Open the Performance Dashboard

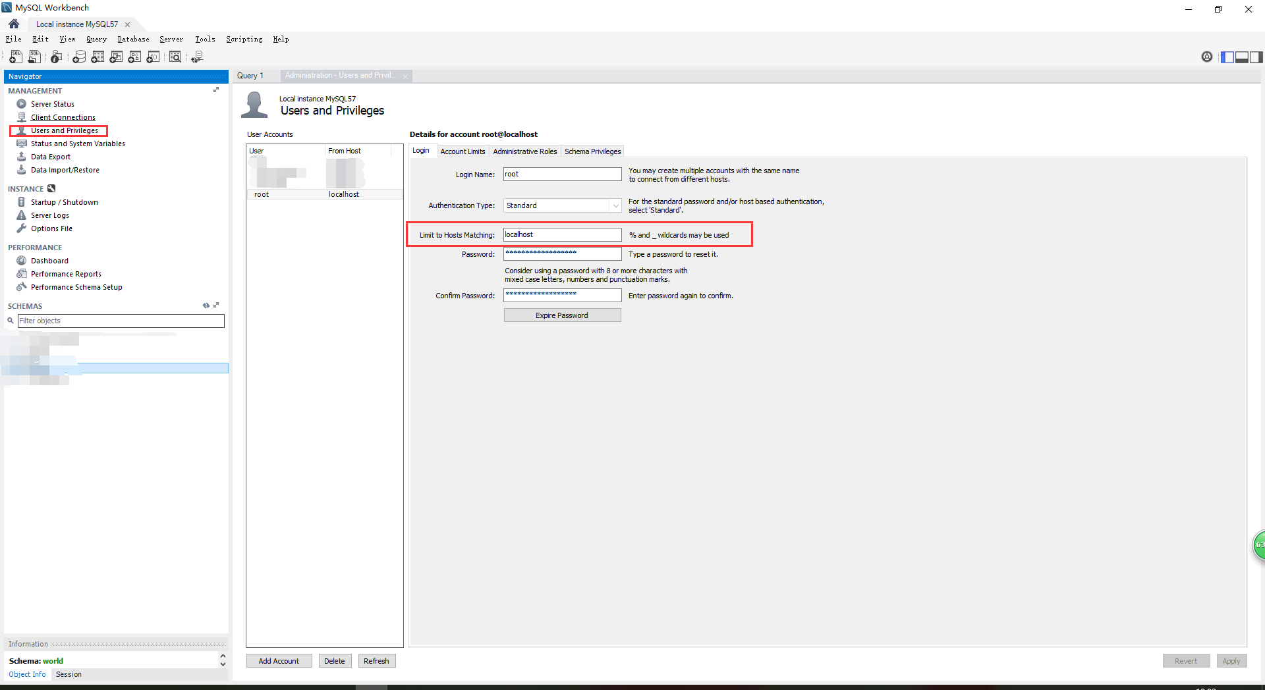pyautogui.click(x=49, y=260)
